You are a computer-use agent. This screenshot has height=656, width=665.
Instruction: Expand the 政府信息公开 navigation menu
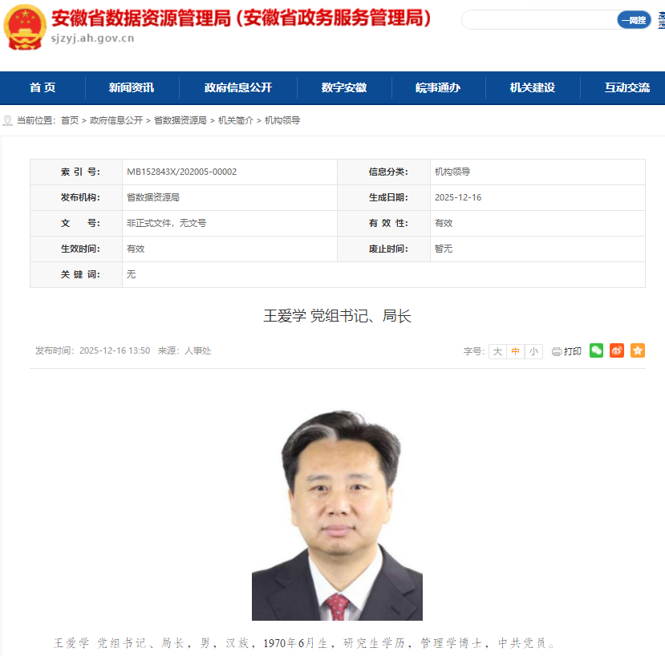point(238,87)
